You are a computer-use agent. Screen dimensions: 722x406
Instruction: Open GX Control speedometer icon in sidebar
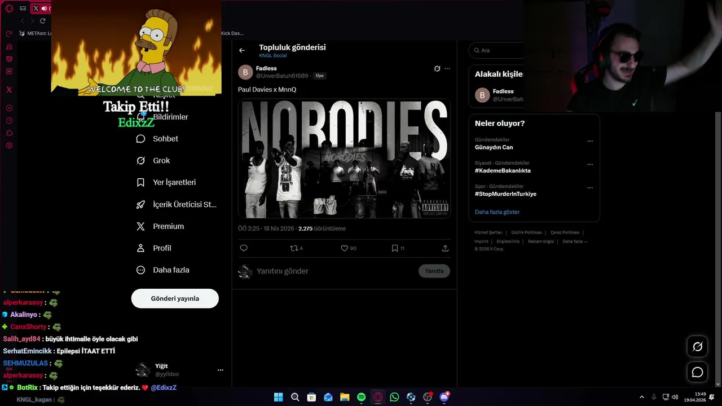pyautogui.click(x=9, y=34)
